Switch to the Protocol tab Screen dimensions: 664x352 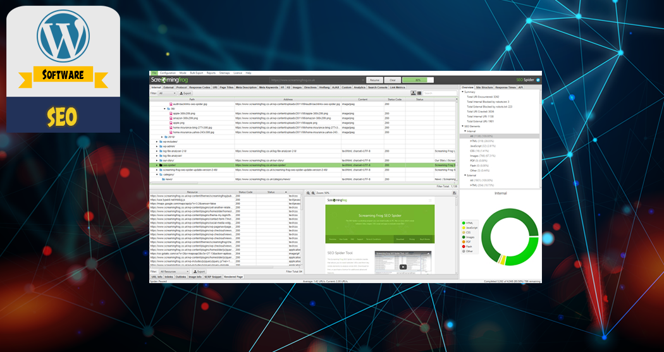[181, 87]
